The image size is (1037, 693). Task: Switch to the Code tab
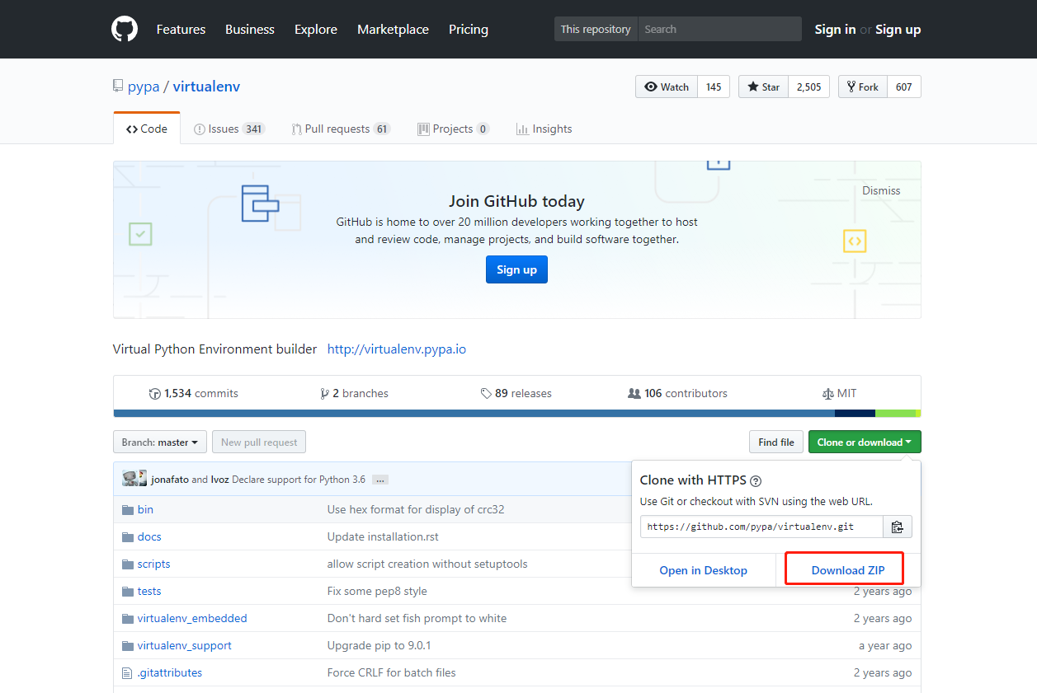pos(147,129)
